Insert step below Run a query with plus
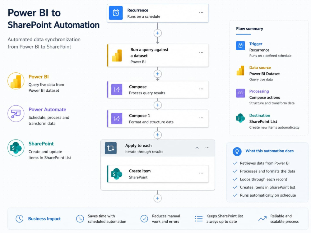Viewport: 311px width, 233px height. pyautogui.click(x=158, y=74)
